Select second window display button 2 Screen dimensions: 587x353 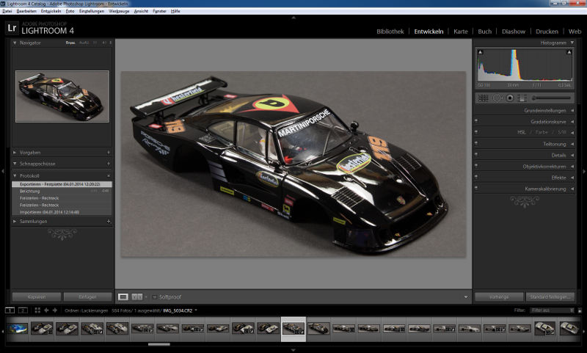(23, 310)
